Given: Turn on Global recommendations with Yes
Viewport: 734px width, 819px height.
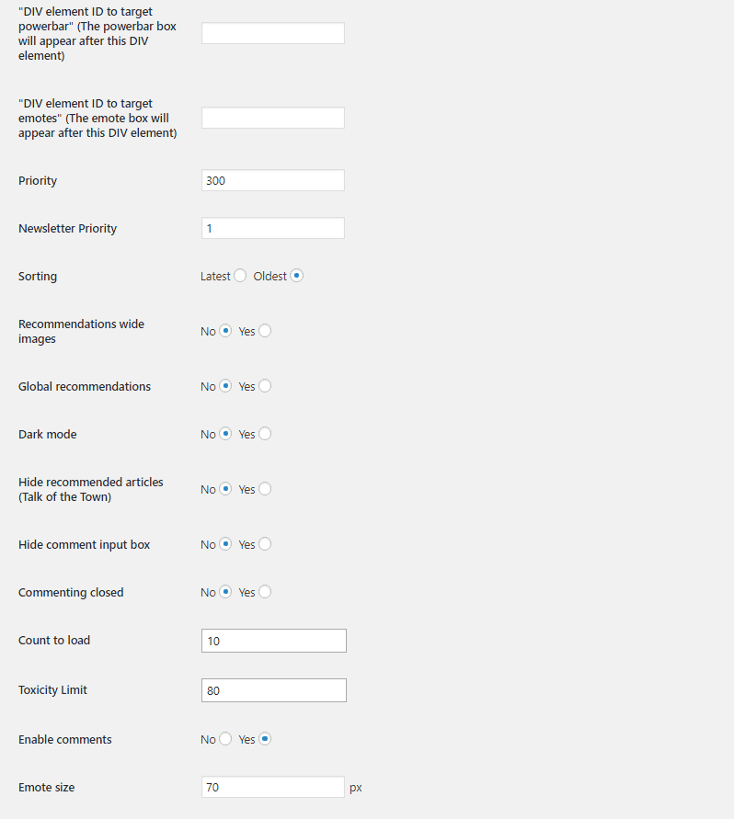Looking at the screenshot, I should coord(265,386).
